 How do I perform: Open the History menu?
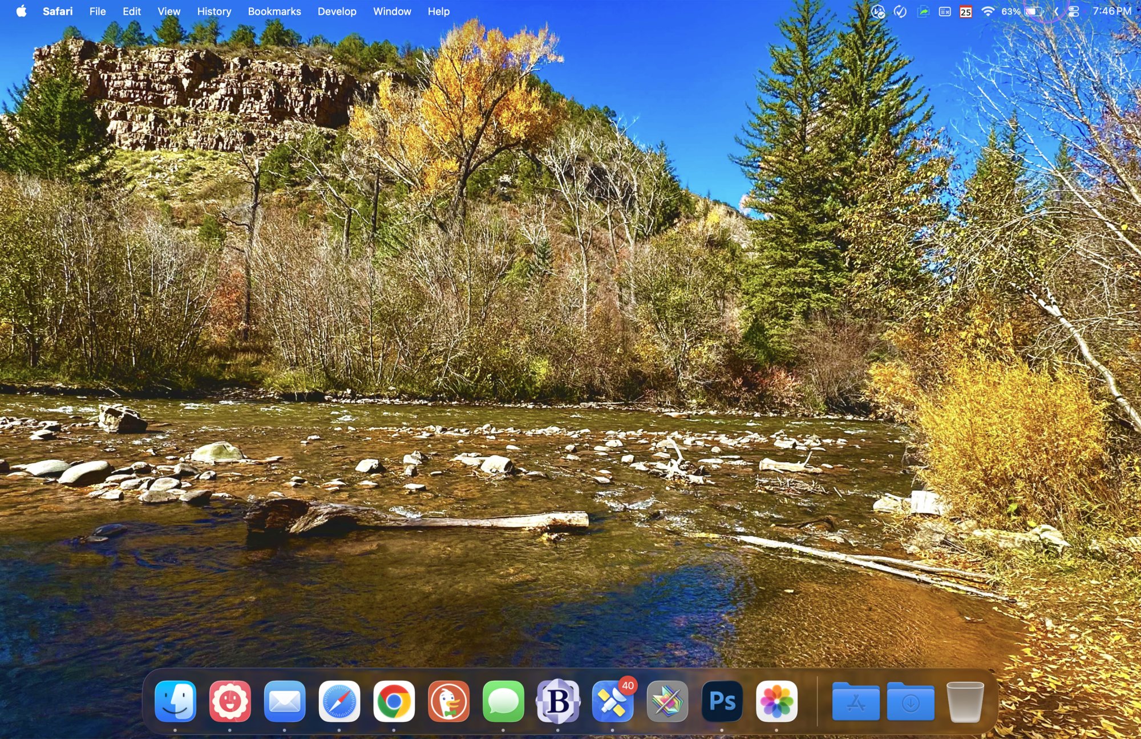[x=214, y=11]
